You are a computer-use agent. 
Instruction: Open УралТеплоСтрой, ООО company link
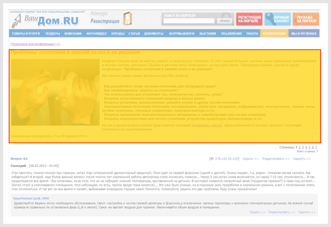point(31,198)
